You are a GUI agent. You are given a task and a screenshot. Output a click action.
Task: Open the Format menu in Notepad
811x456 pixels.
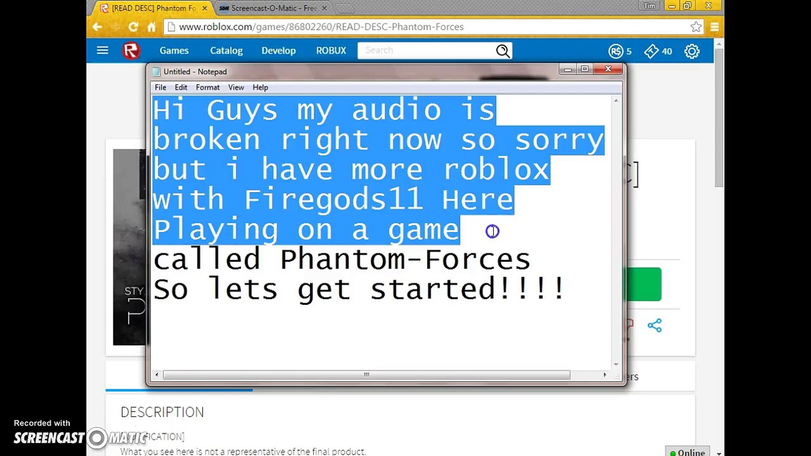(207, 87)
